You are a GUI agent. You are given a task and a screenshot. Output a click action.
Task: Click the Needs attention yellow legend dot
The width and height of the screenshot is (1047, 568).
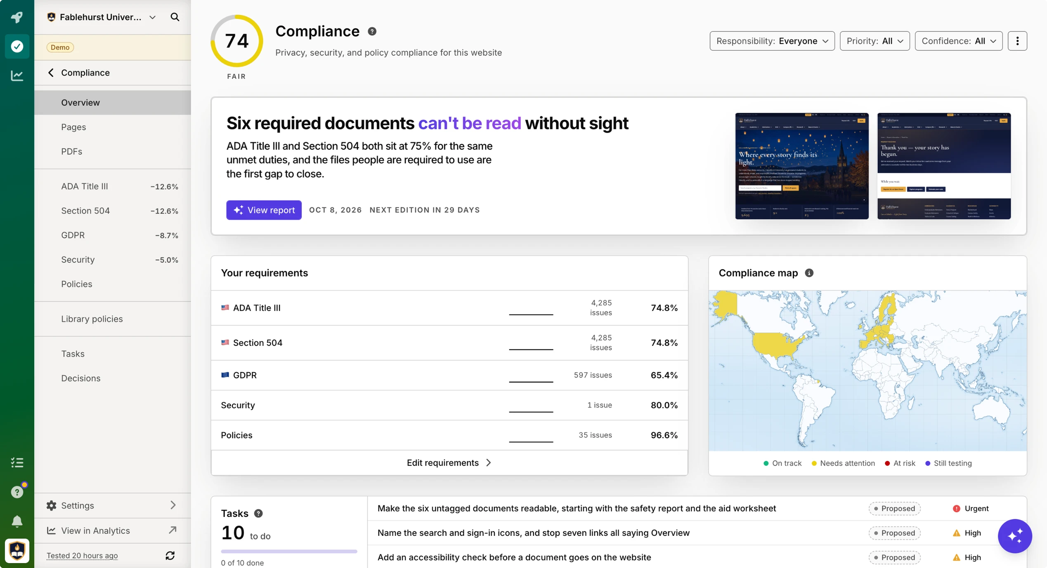click(x=814, y=463)
